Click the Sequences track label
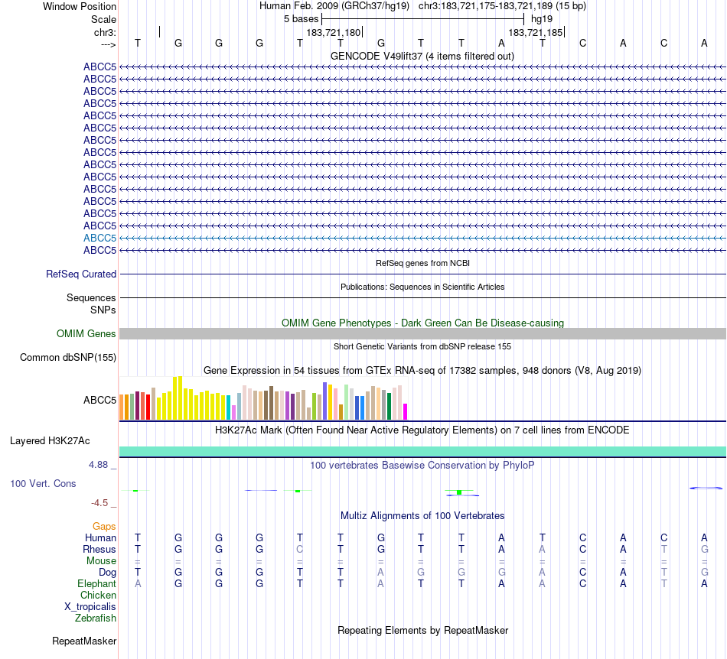This screenshot has width=727, height=659. click(x=91, y=298)
